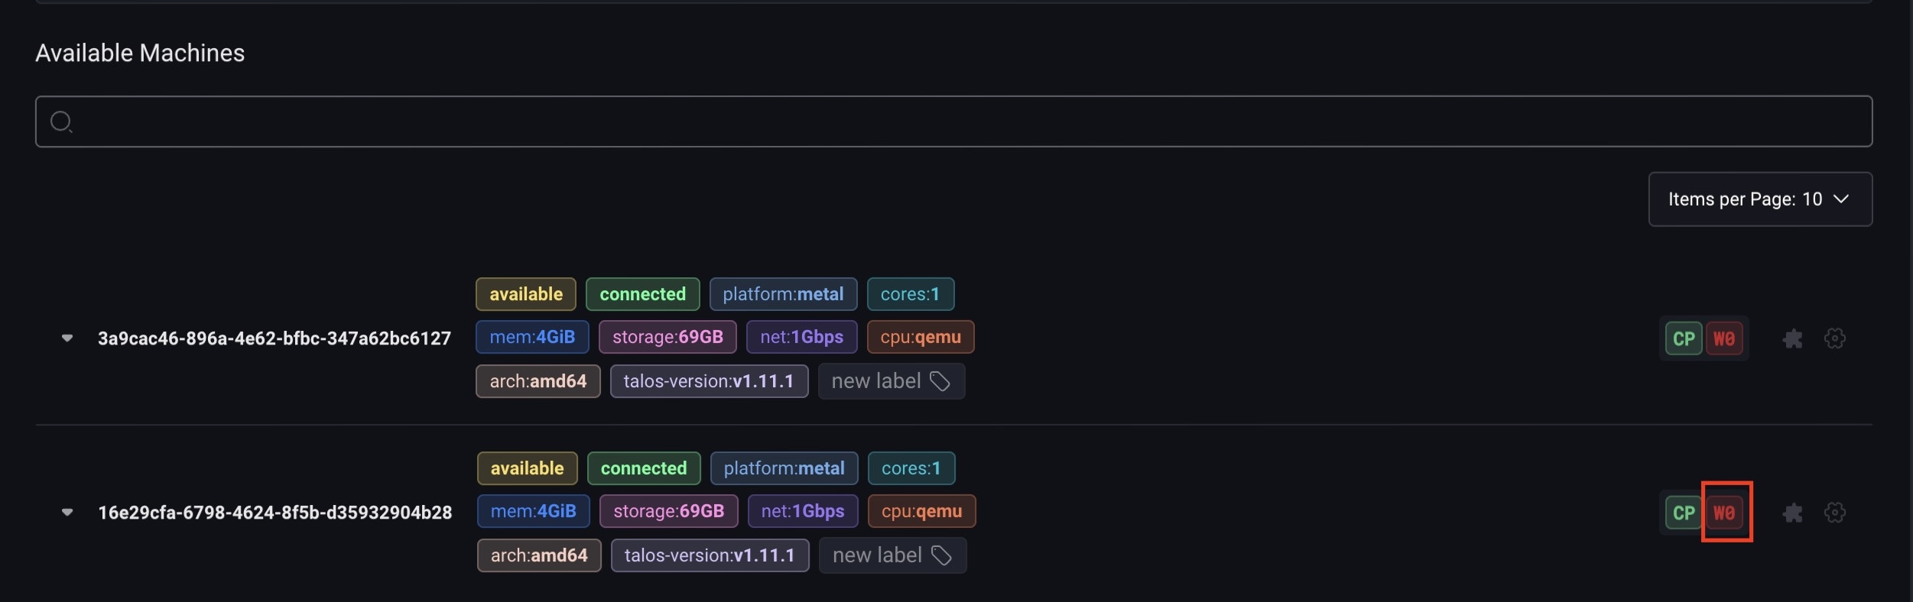1913x602 pixels.
Task: Click the available label on first machine
Action: pos(525,293)
